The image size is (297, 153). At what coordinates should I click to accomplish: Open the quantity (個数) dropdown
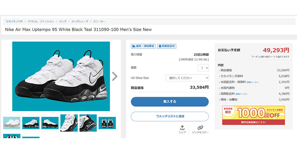tap(203, 68)
